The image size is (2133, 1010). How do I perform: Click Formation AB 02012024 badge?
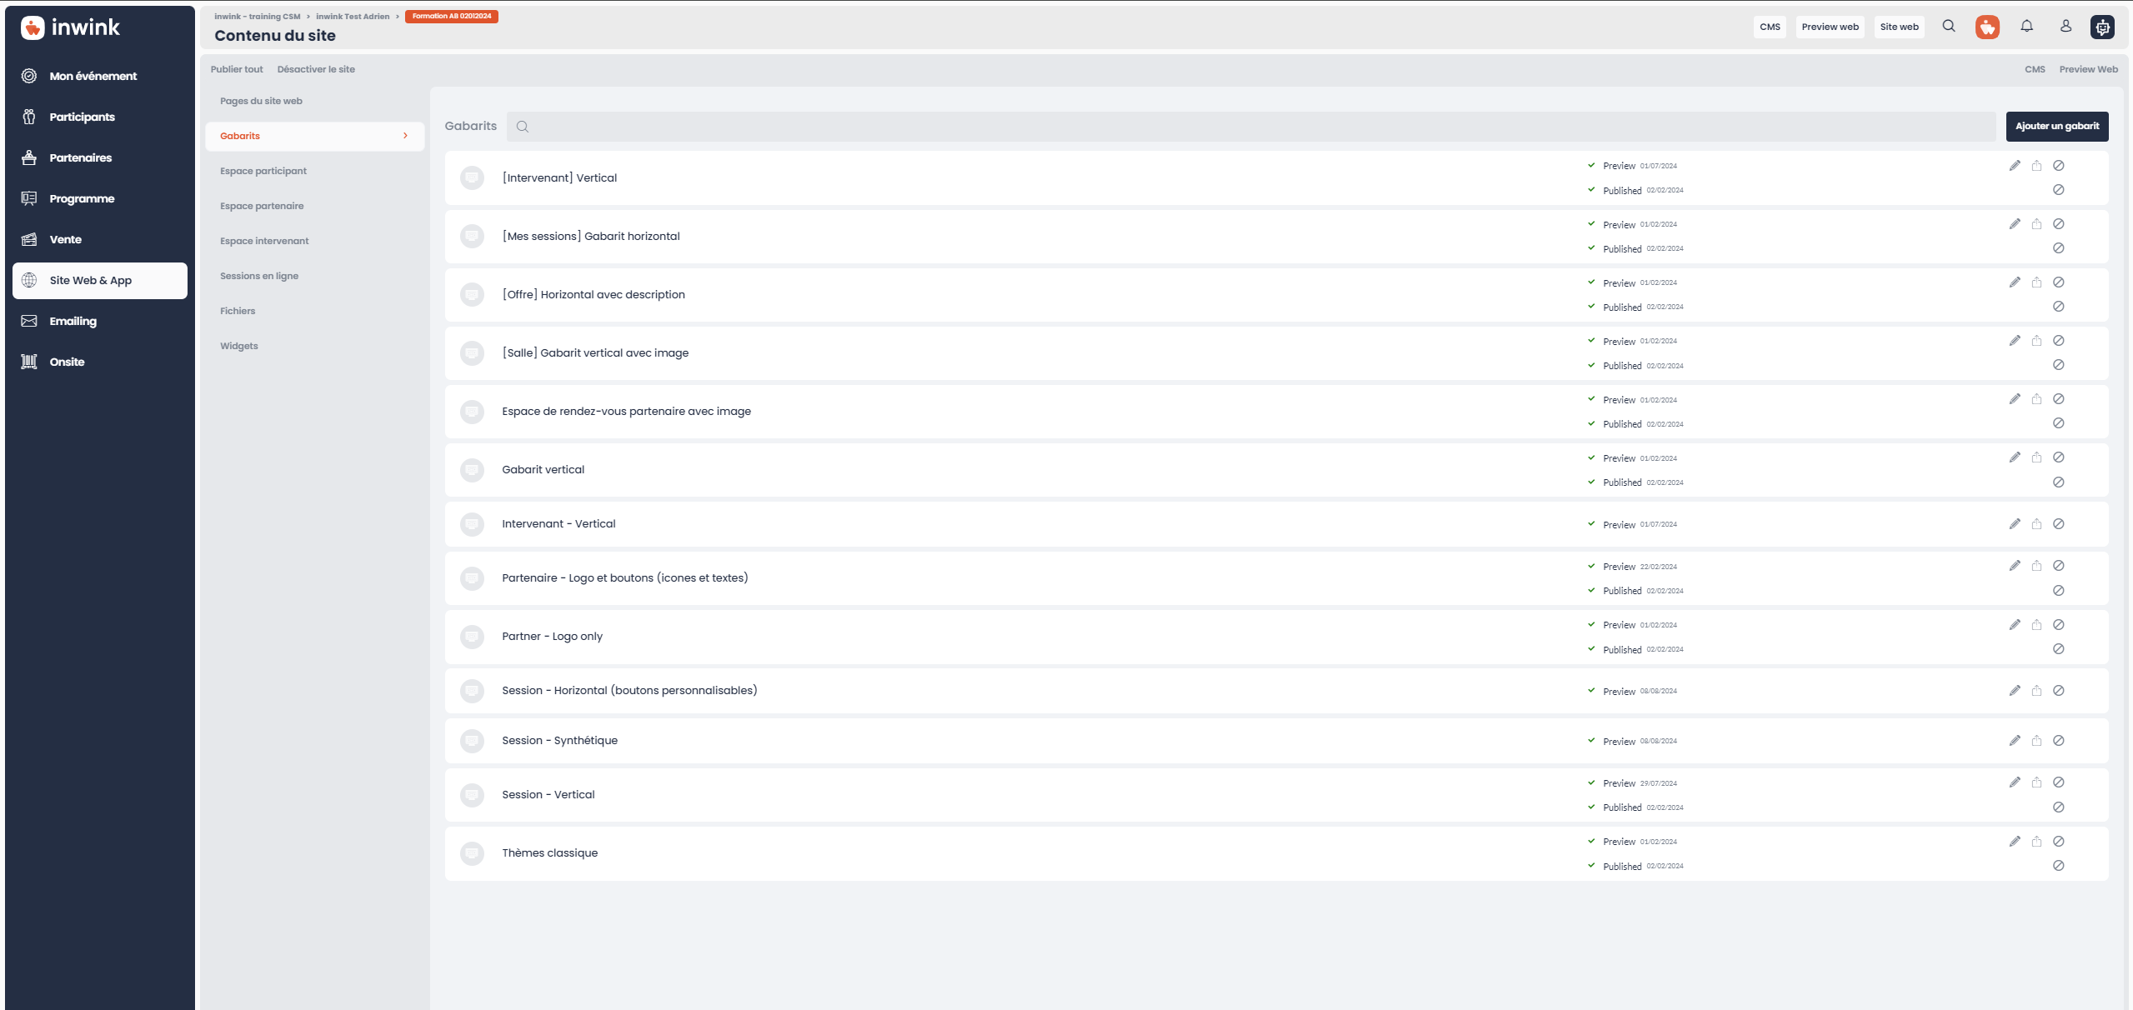452,17
